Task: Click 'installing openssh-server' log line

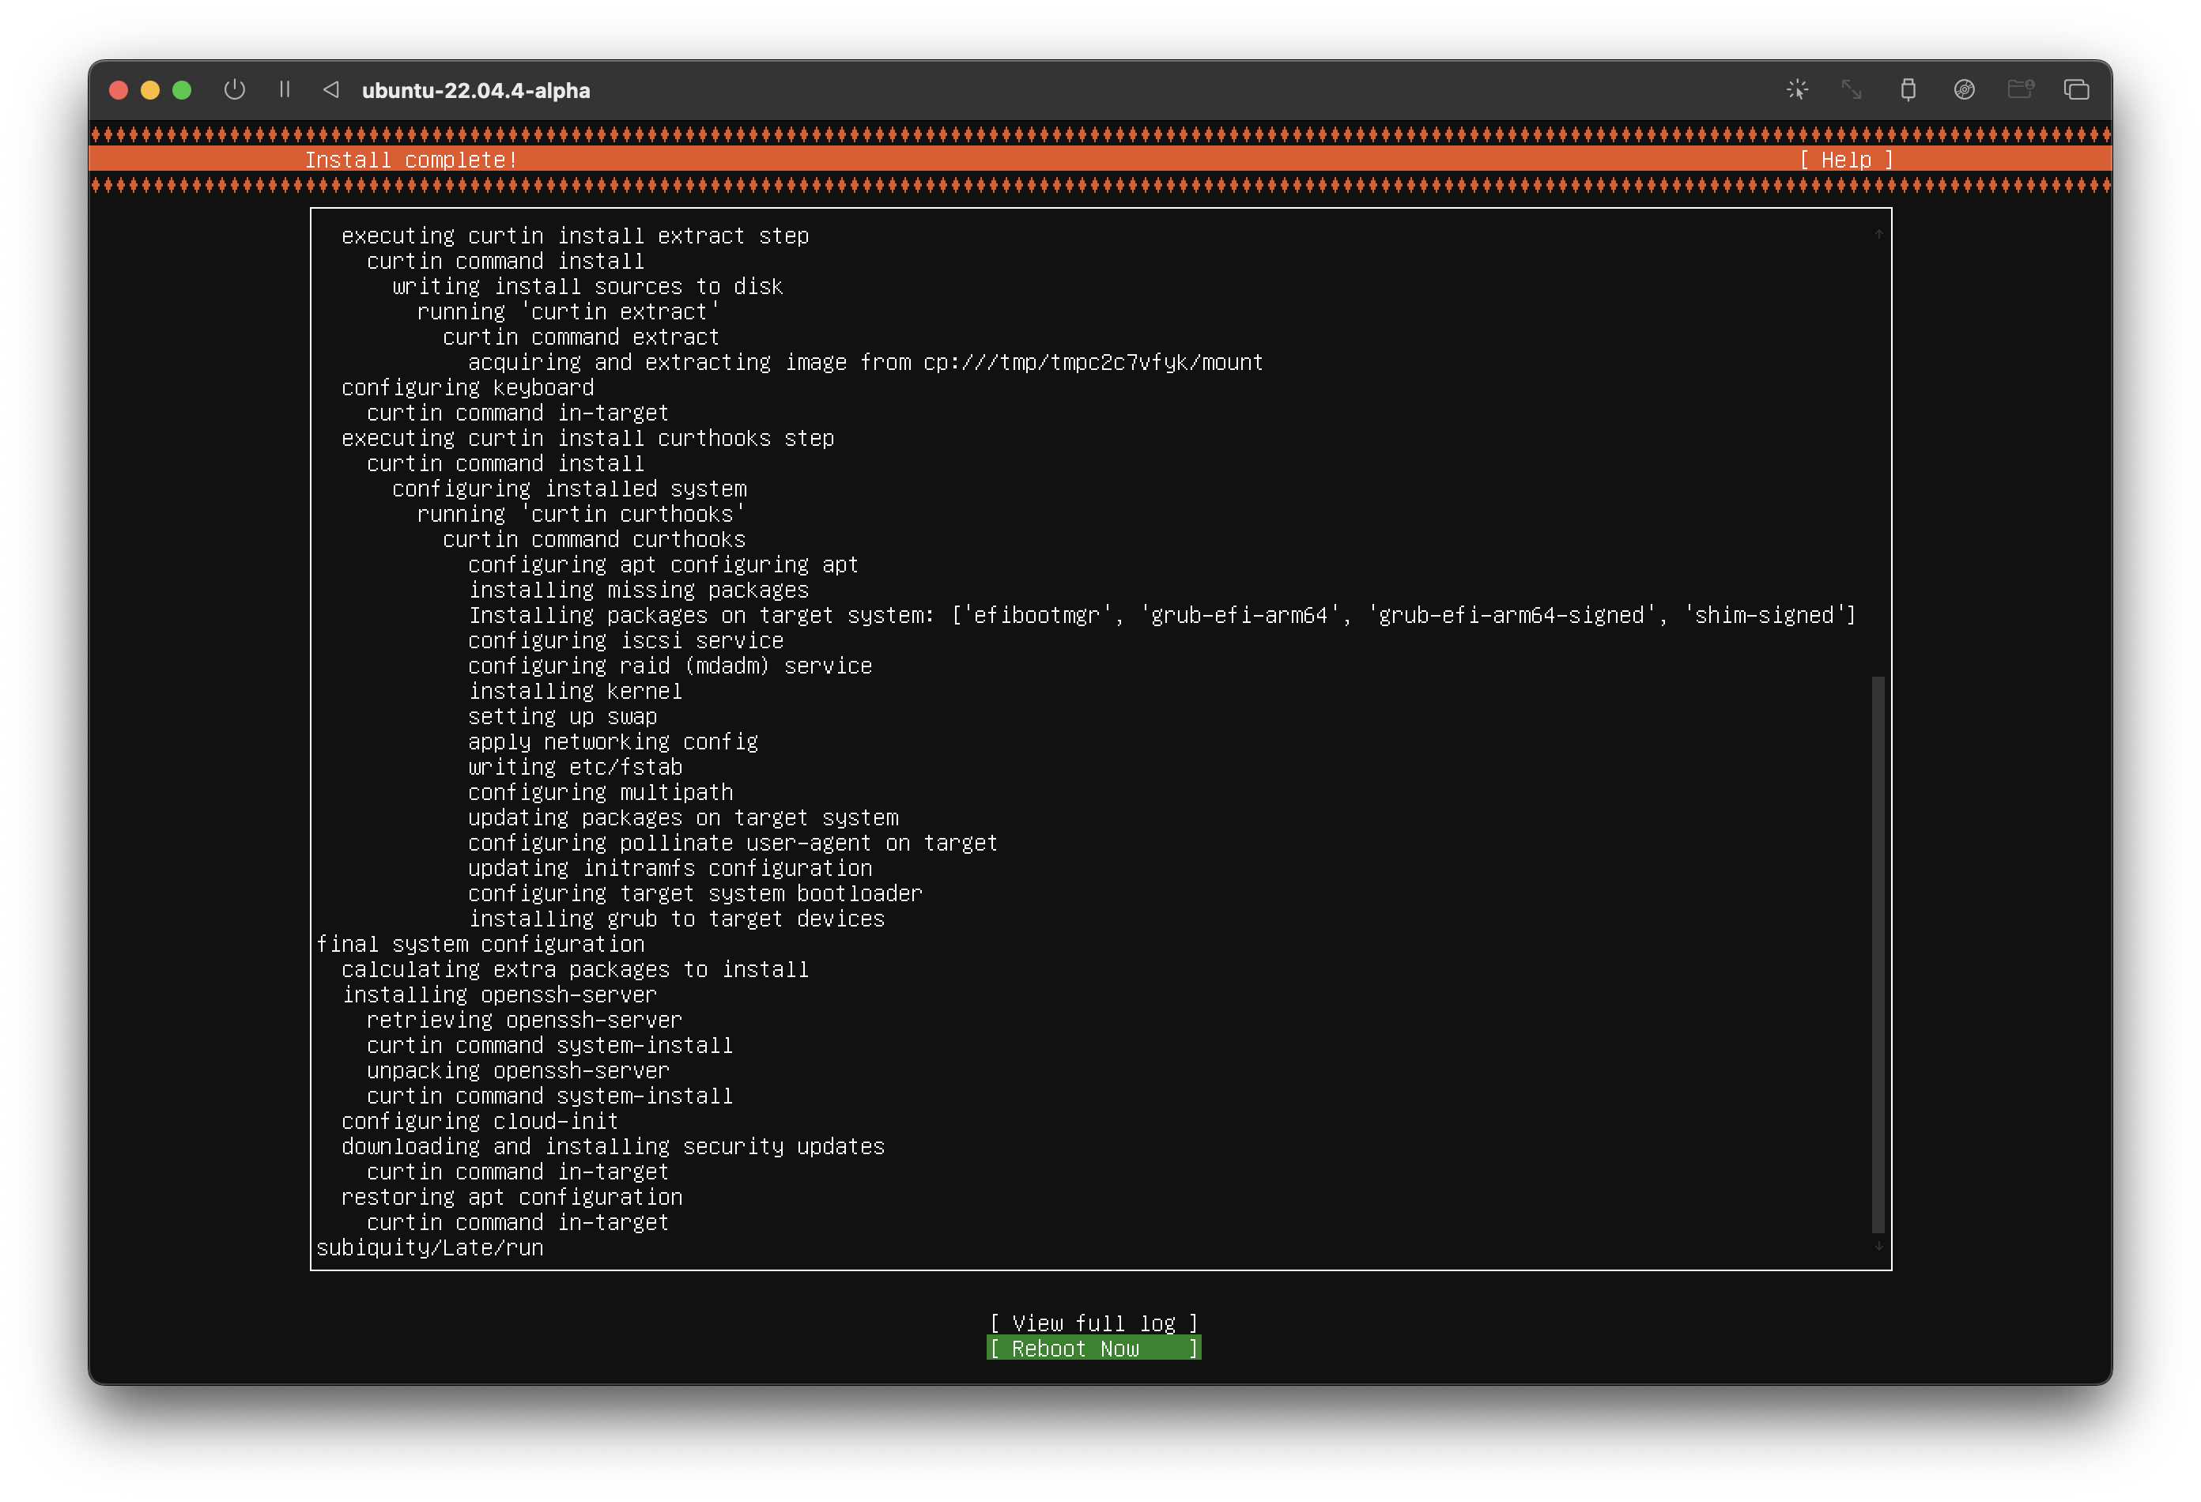Action: click(x=499, y=994)
